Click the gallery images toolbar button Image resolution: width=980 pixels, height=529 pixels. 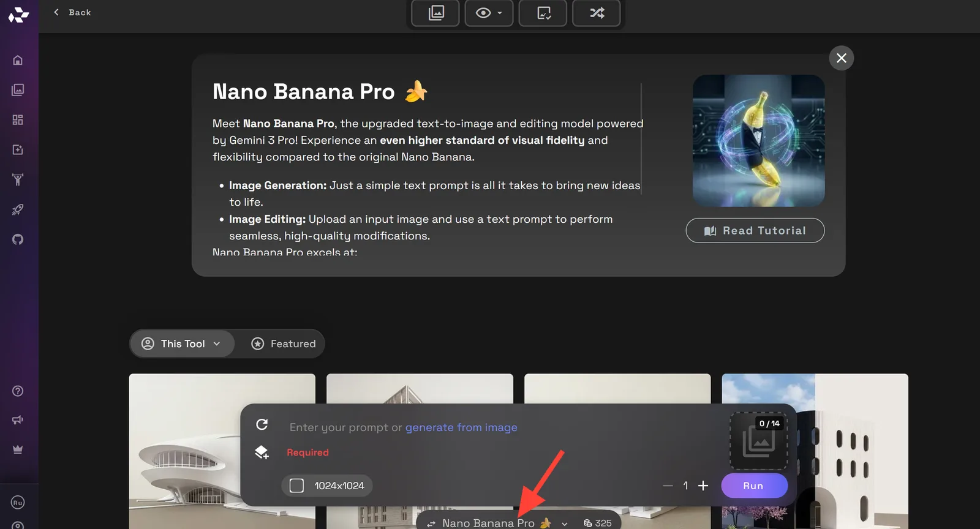[x=435, y=13]
